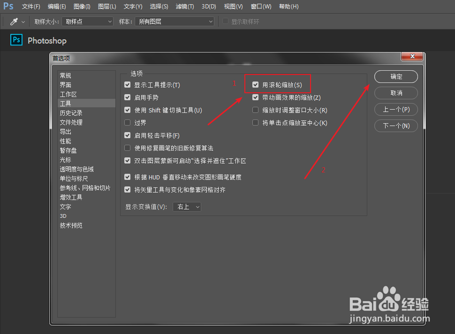Select the Eyedropper tool preset icon

click(14, 22)
